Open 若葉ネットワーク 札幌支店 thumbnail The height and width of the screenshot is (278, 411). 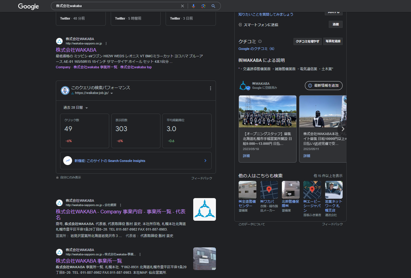point(334,190)
